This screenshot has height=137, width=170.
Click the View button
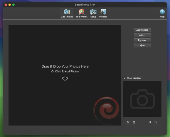pyautogui.click(x=142, y=45)
